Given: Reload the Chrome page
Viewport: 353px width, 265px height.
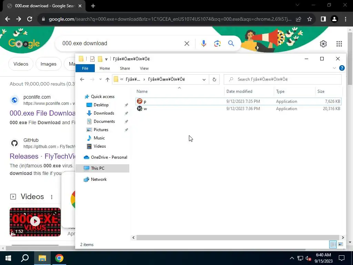Looking at the screenshot, I should tap(30, 19).
